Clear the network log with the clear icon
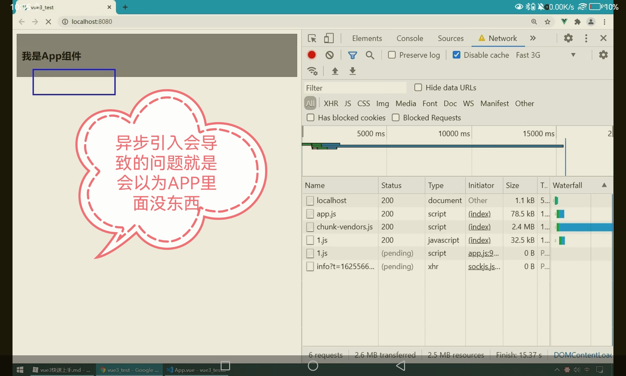Viewport: 626px width, 376px height. click(x=329, y=55)
